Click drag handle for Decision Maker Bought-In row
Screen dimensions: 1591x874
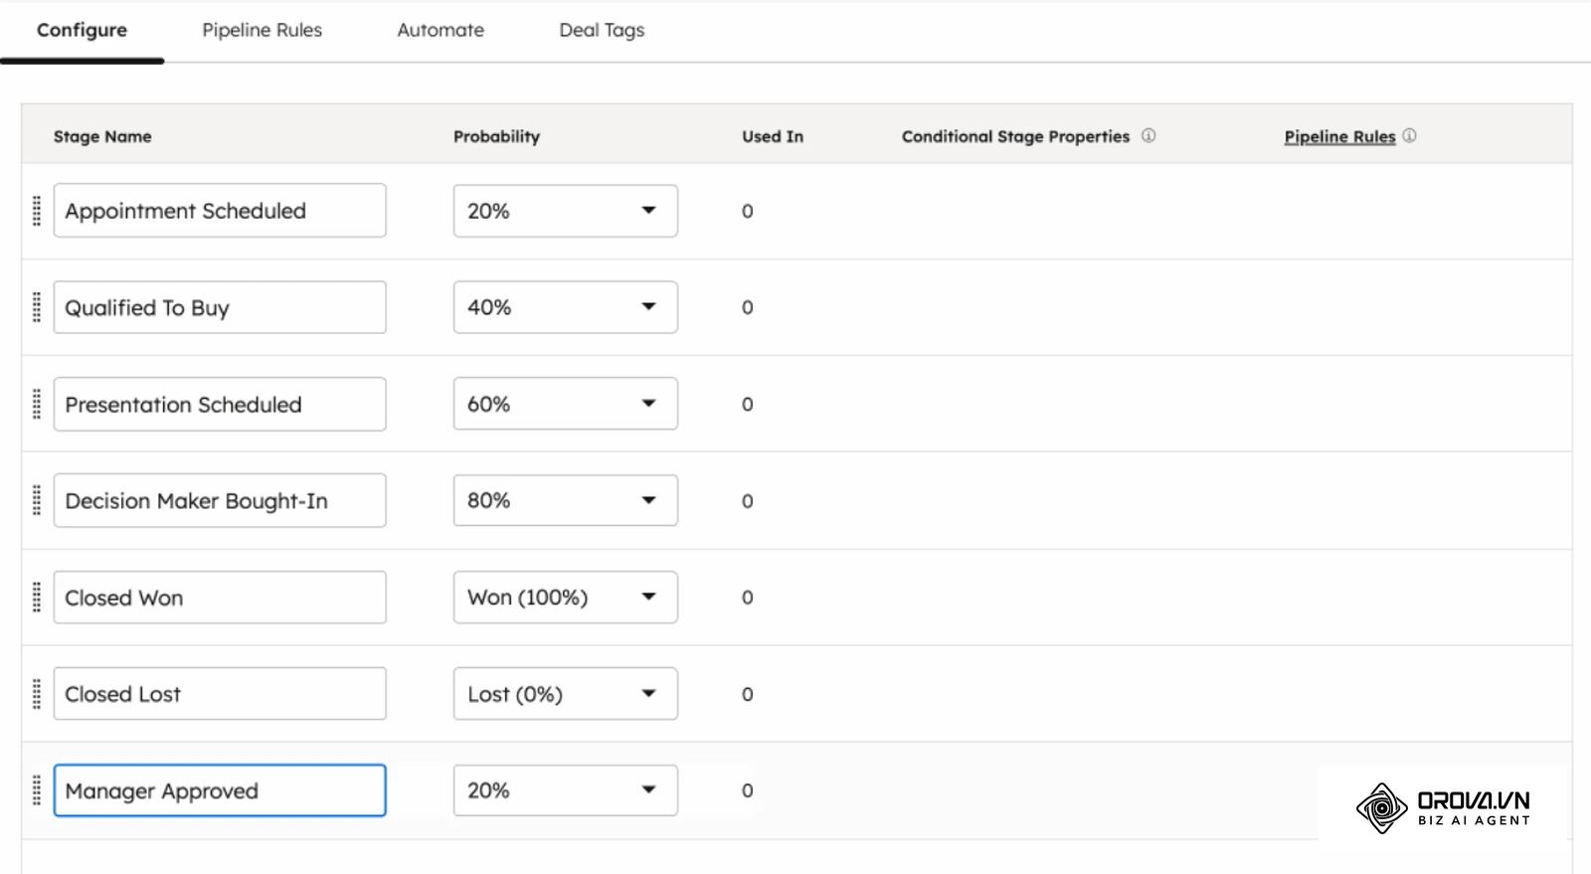(37, 500)
